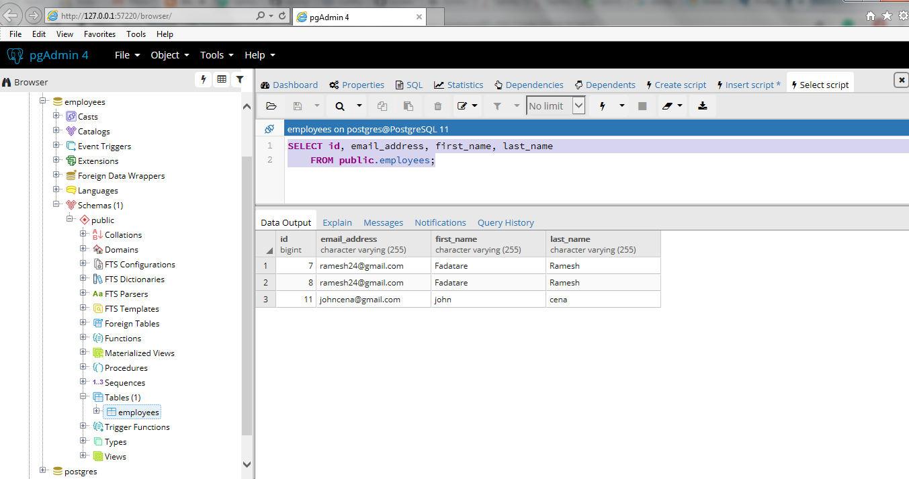
Task: Open the filter options dropdown arrow
Action: 517,106
